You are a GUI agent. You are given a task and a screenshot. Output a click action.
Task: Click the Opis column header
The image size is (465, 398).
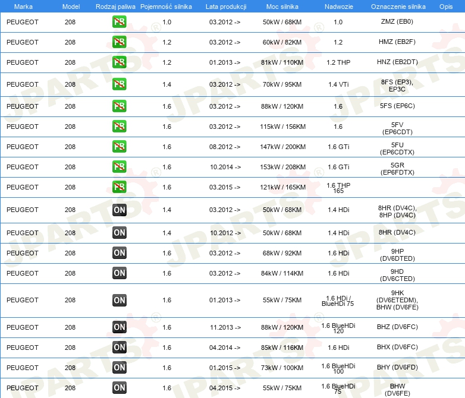click(x=446, y=7)
